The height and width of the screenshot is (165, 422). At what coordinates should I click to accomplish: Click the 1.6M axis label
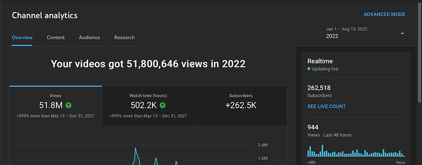(x=263, y=158)
